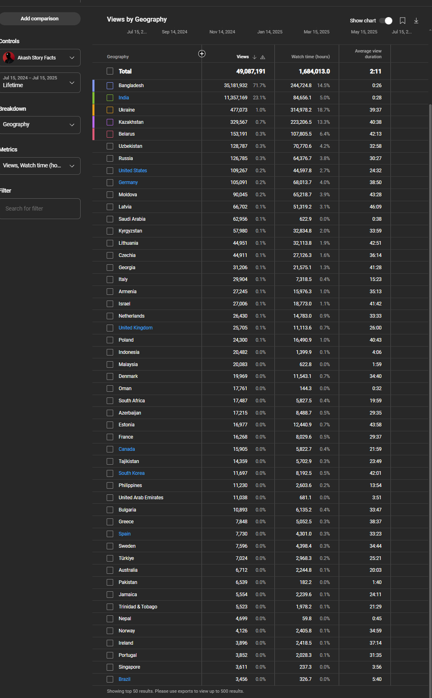Download report using the download arrow icon

(x=416, y=21)
